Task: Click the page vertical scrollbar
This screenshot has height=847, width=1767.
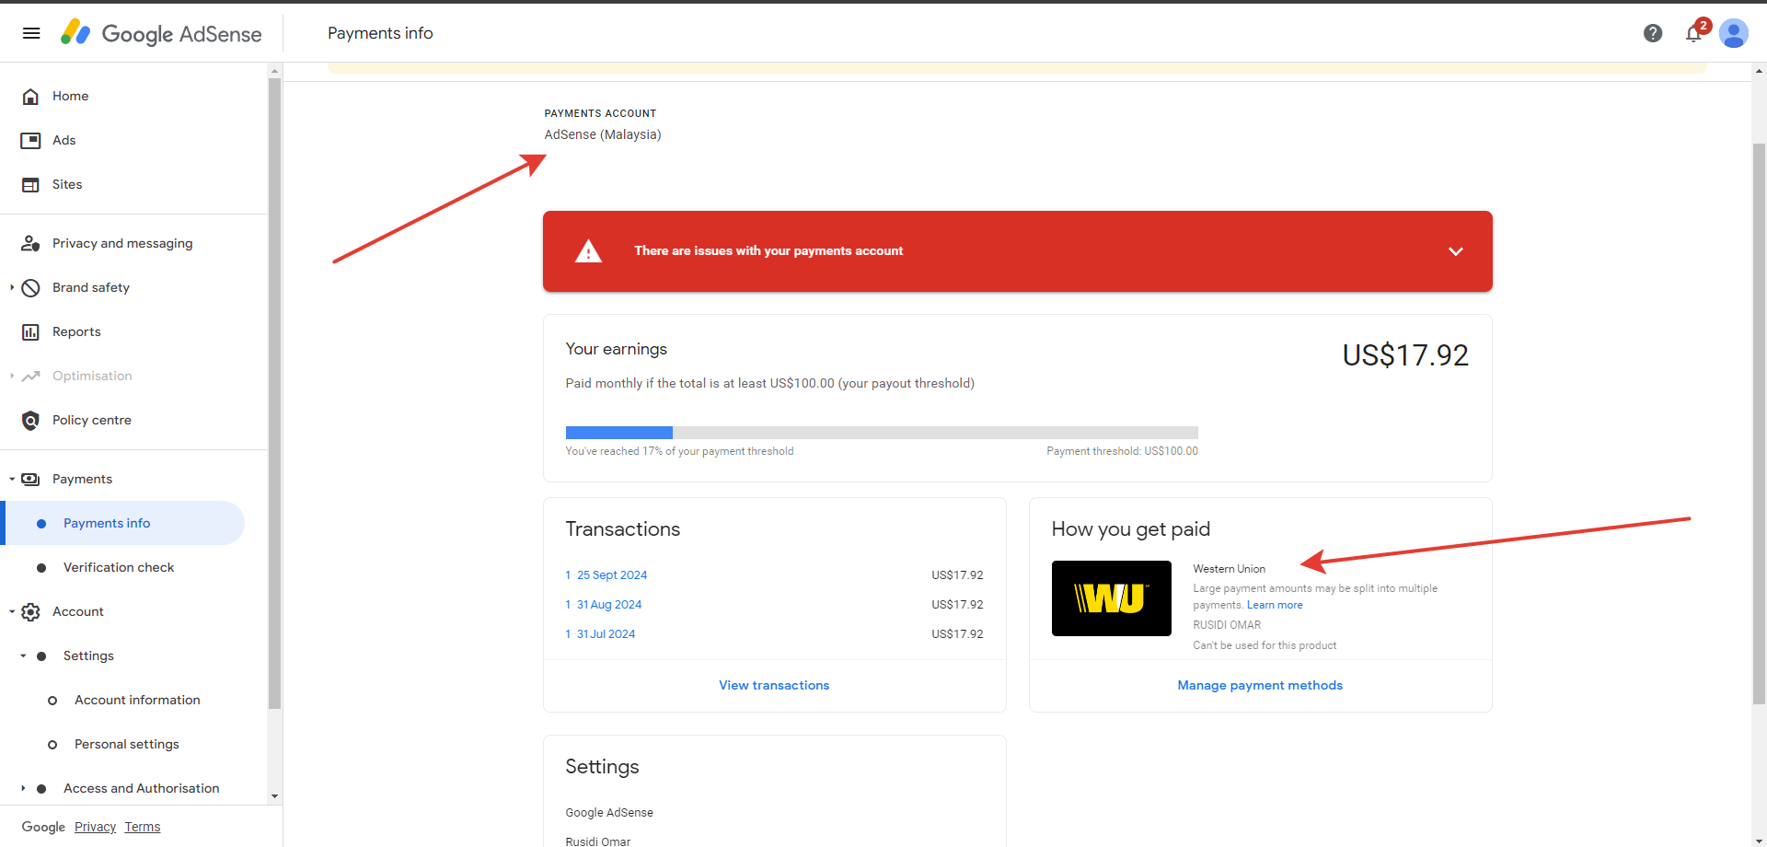Action: click(x=1759, y=423)
